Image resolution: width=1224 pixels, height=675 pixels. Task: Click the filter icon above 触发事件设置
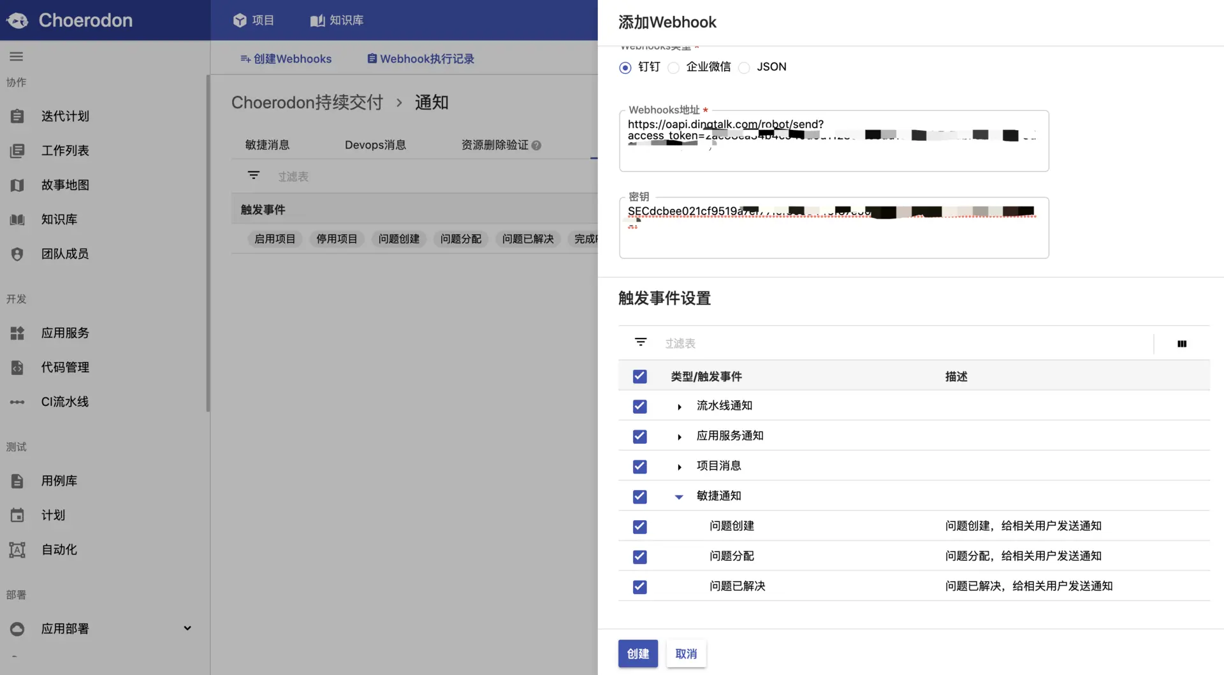coord(640,342)
